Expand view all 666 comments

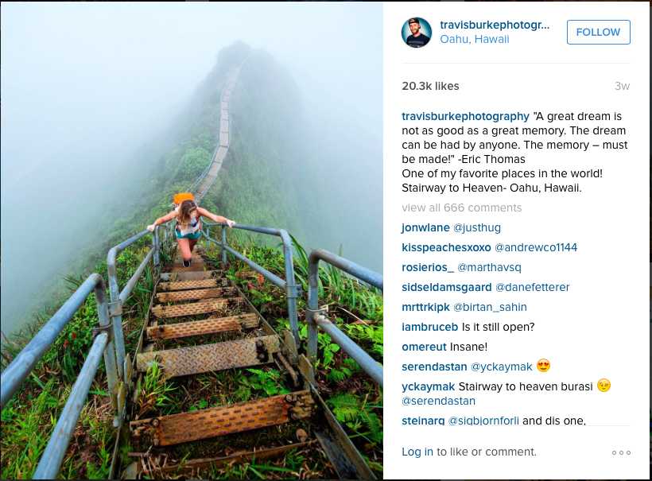pyautogui.click(x=462, y=208)
